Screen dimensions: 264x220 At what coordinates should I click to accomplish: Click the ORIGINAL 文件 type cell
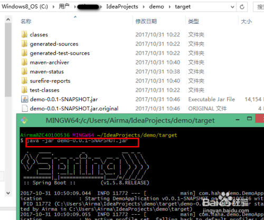(x=208, y=109)
